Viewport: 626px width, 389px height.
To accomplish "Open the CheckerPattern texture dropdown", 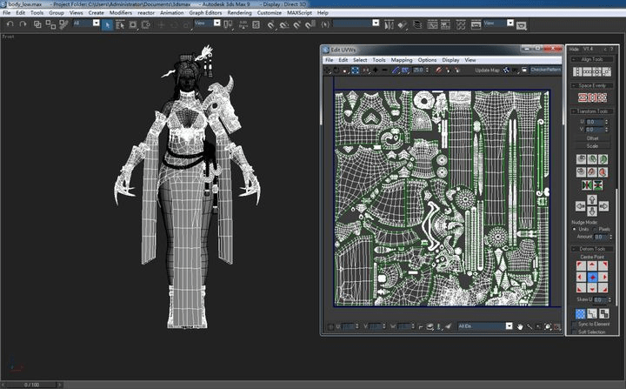I will click(x=545, y=70).
